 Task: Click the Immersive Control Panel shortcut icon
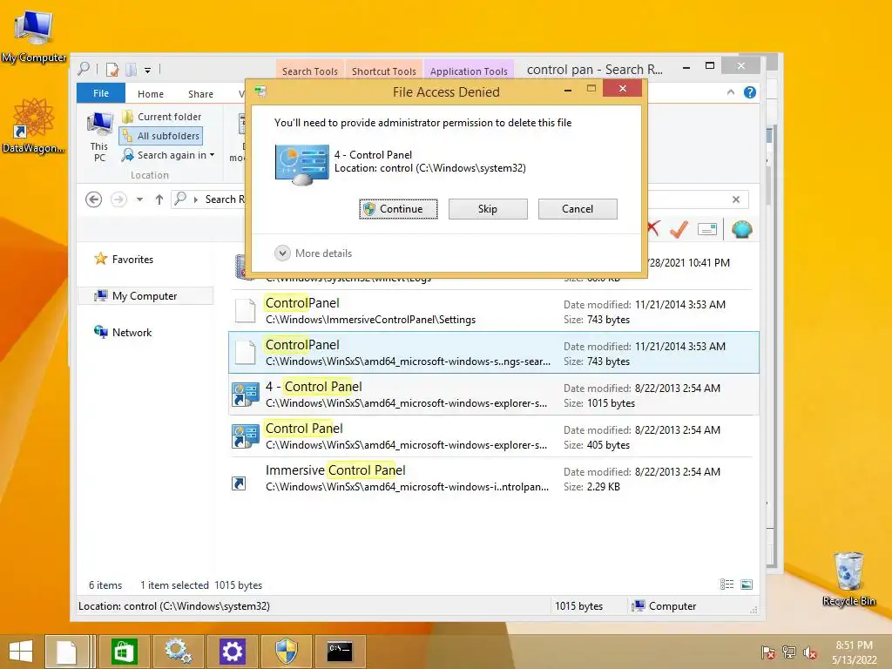pyautogui.click(x=240, y=483)
